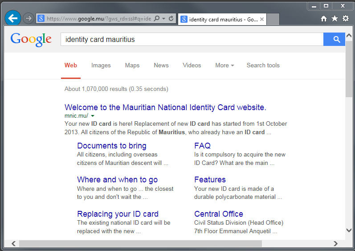The height and width of the screenshot is (251, 355).
Task: Close the identity card mauritius tab
Action: tap(262, 19)
